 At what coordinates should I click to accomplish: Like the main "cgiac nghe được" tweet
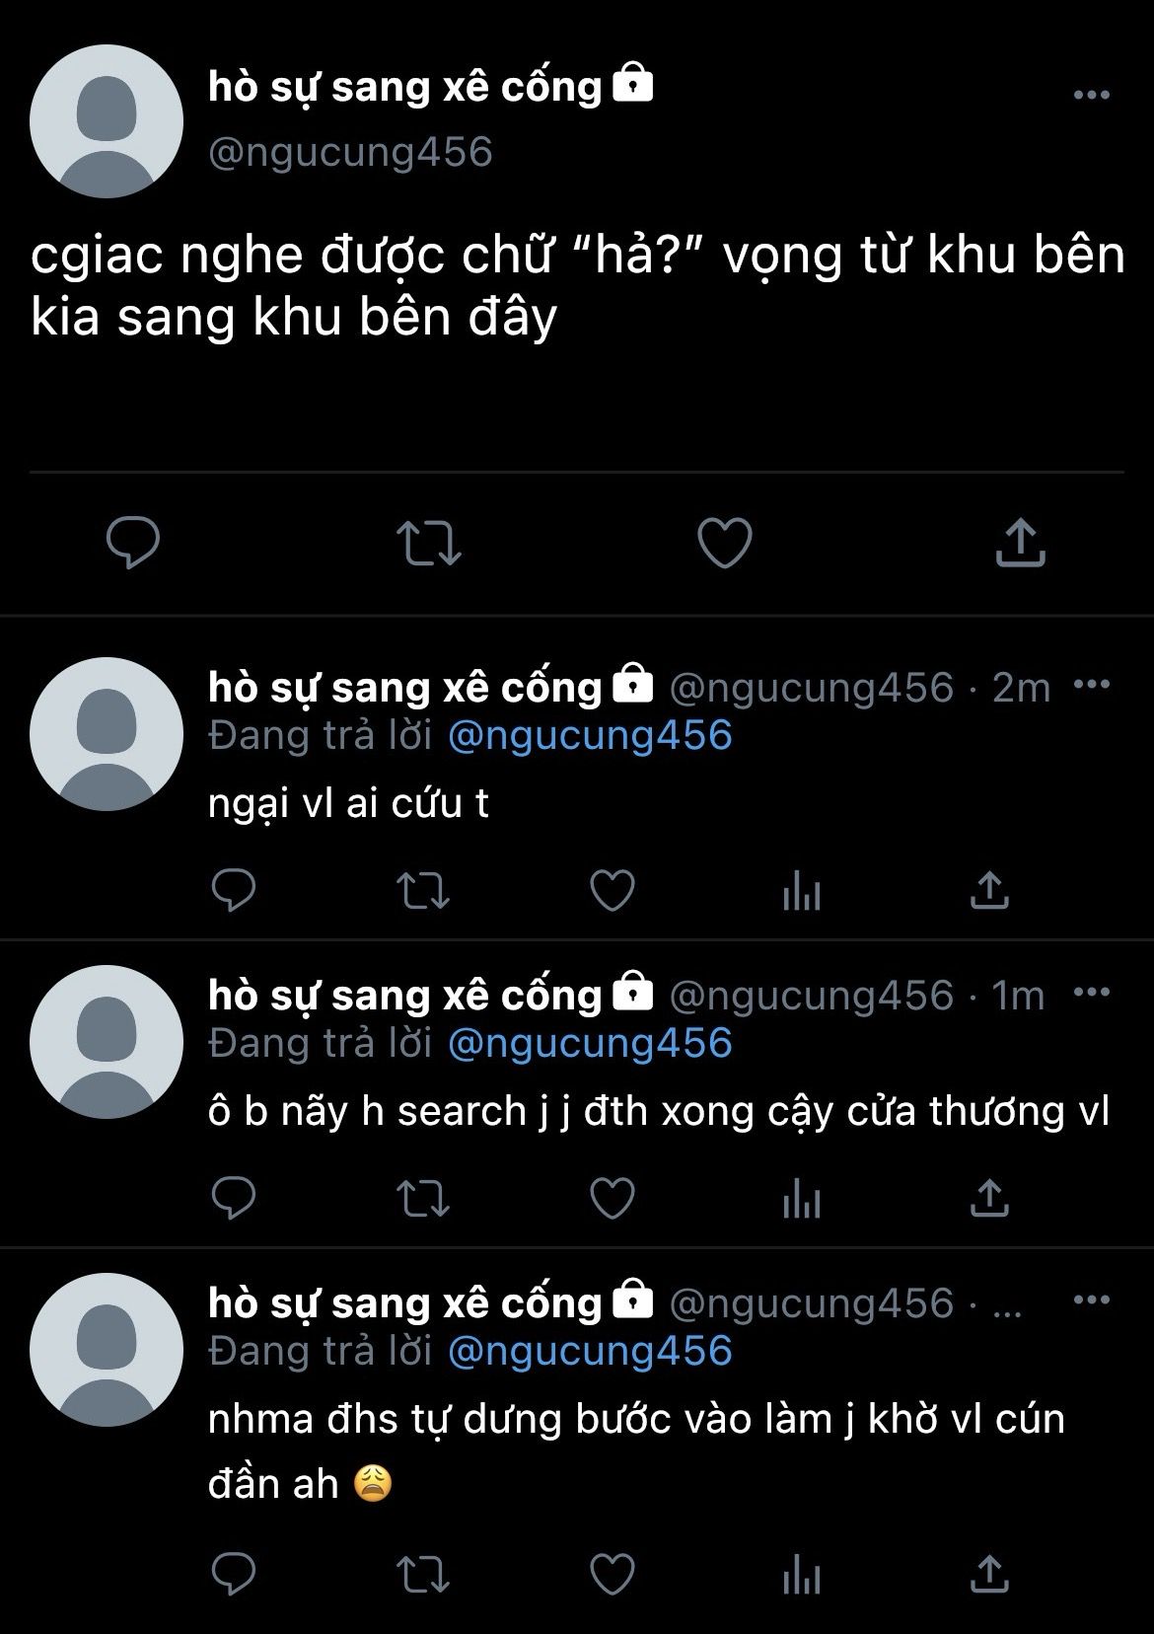(x=725, y=542)
